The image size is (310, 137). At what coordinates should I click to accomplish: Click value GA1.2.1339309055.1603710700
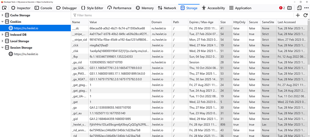point(110,108)
